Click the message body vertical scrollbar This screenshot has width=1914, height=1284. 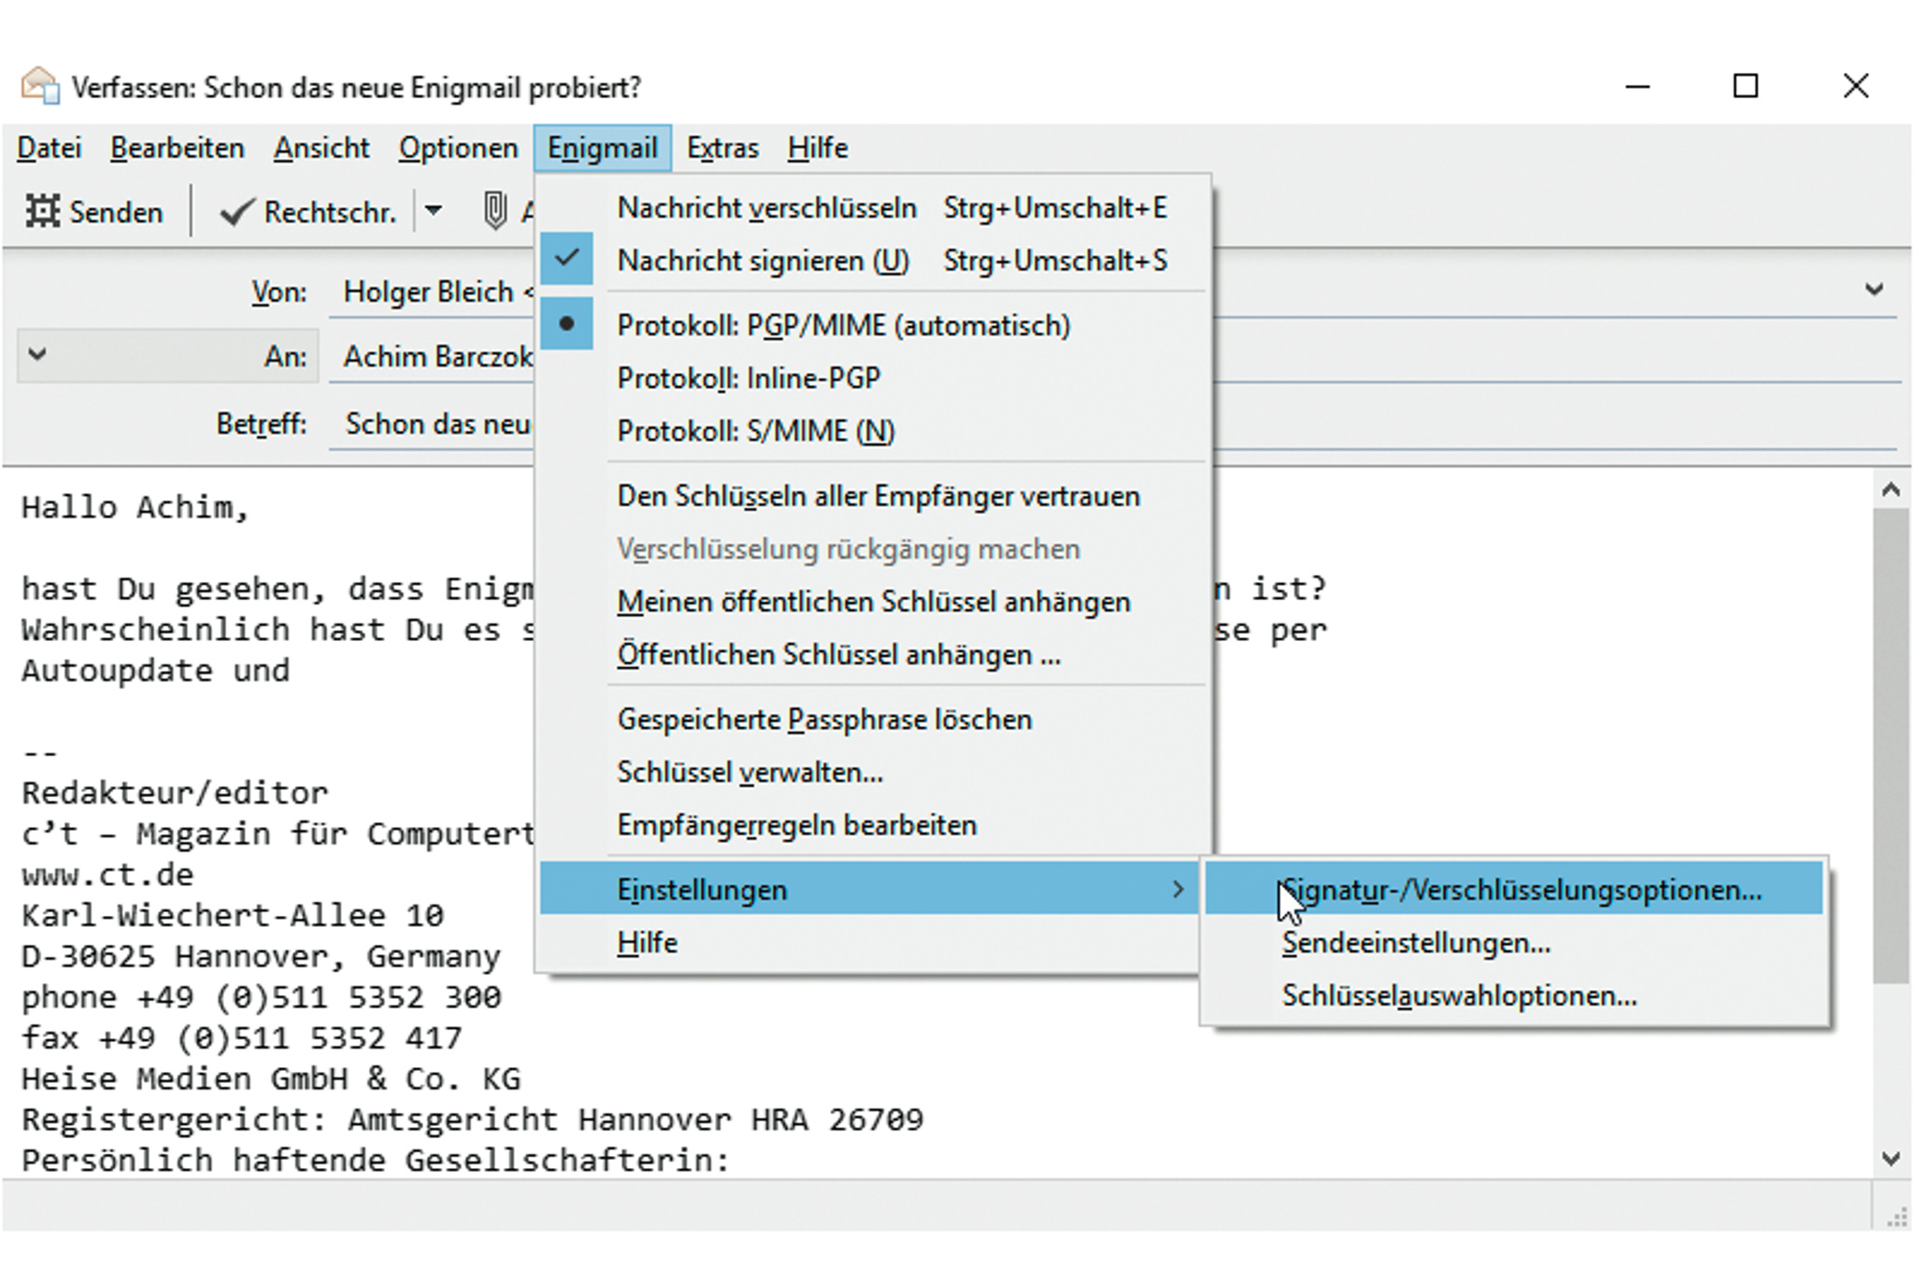click(1891, 748)
